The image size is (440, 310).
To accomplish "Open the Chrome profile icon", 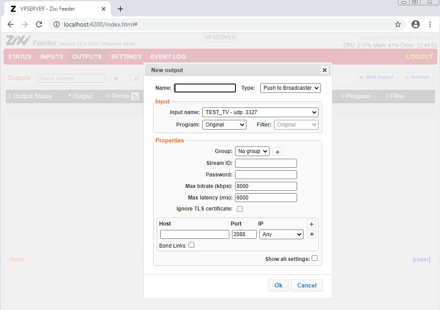I will tap(415, 24).
